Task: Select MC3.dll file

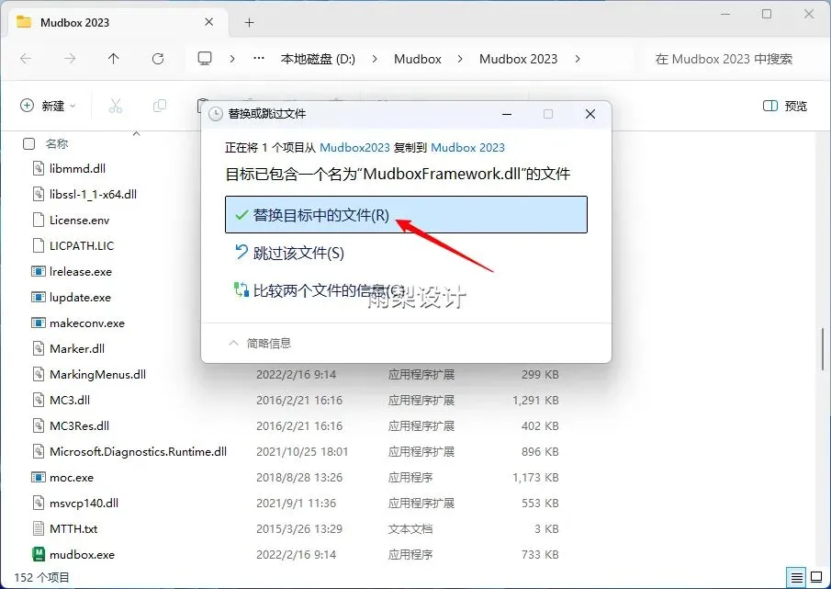Action: tap(70, 400)
